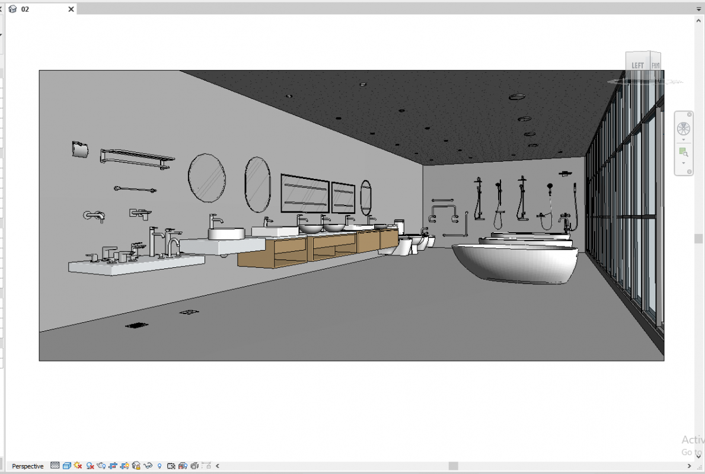
Task: Open the Detail Level icon in view bar
Action: (55, 466)
